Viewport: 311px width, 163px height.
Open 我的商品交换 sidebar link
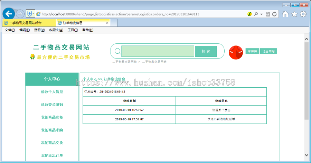coord(52,143)
